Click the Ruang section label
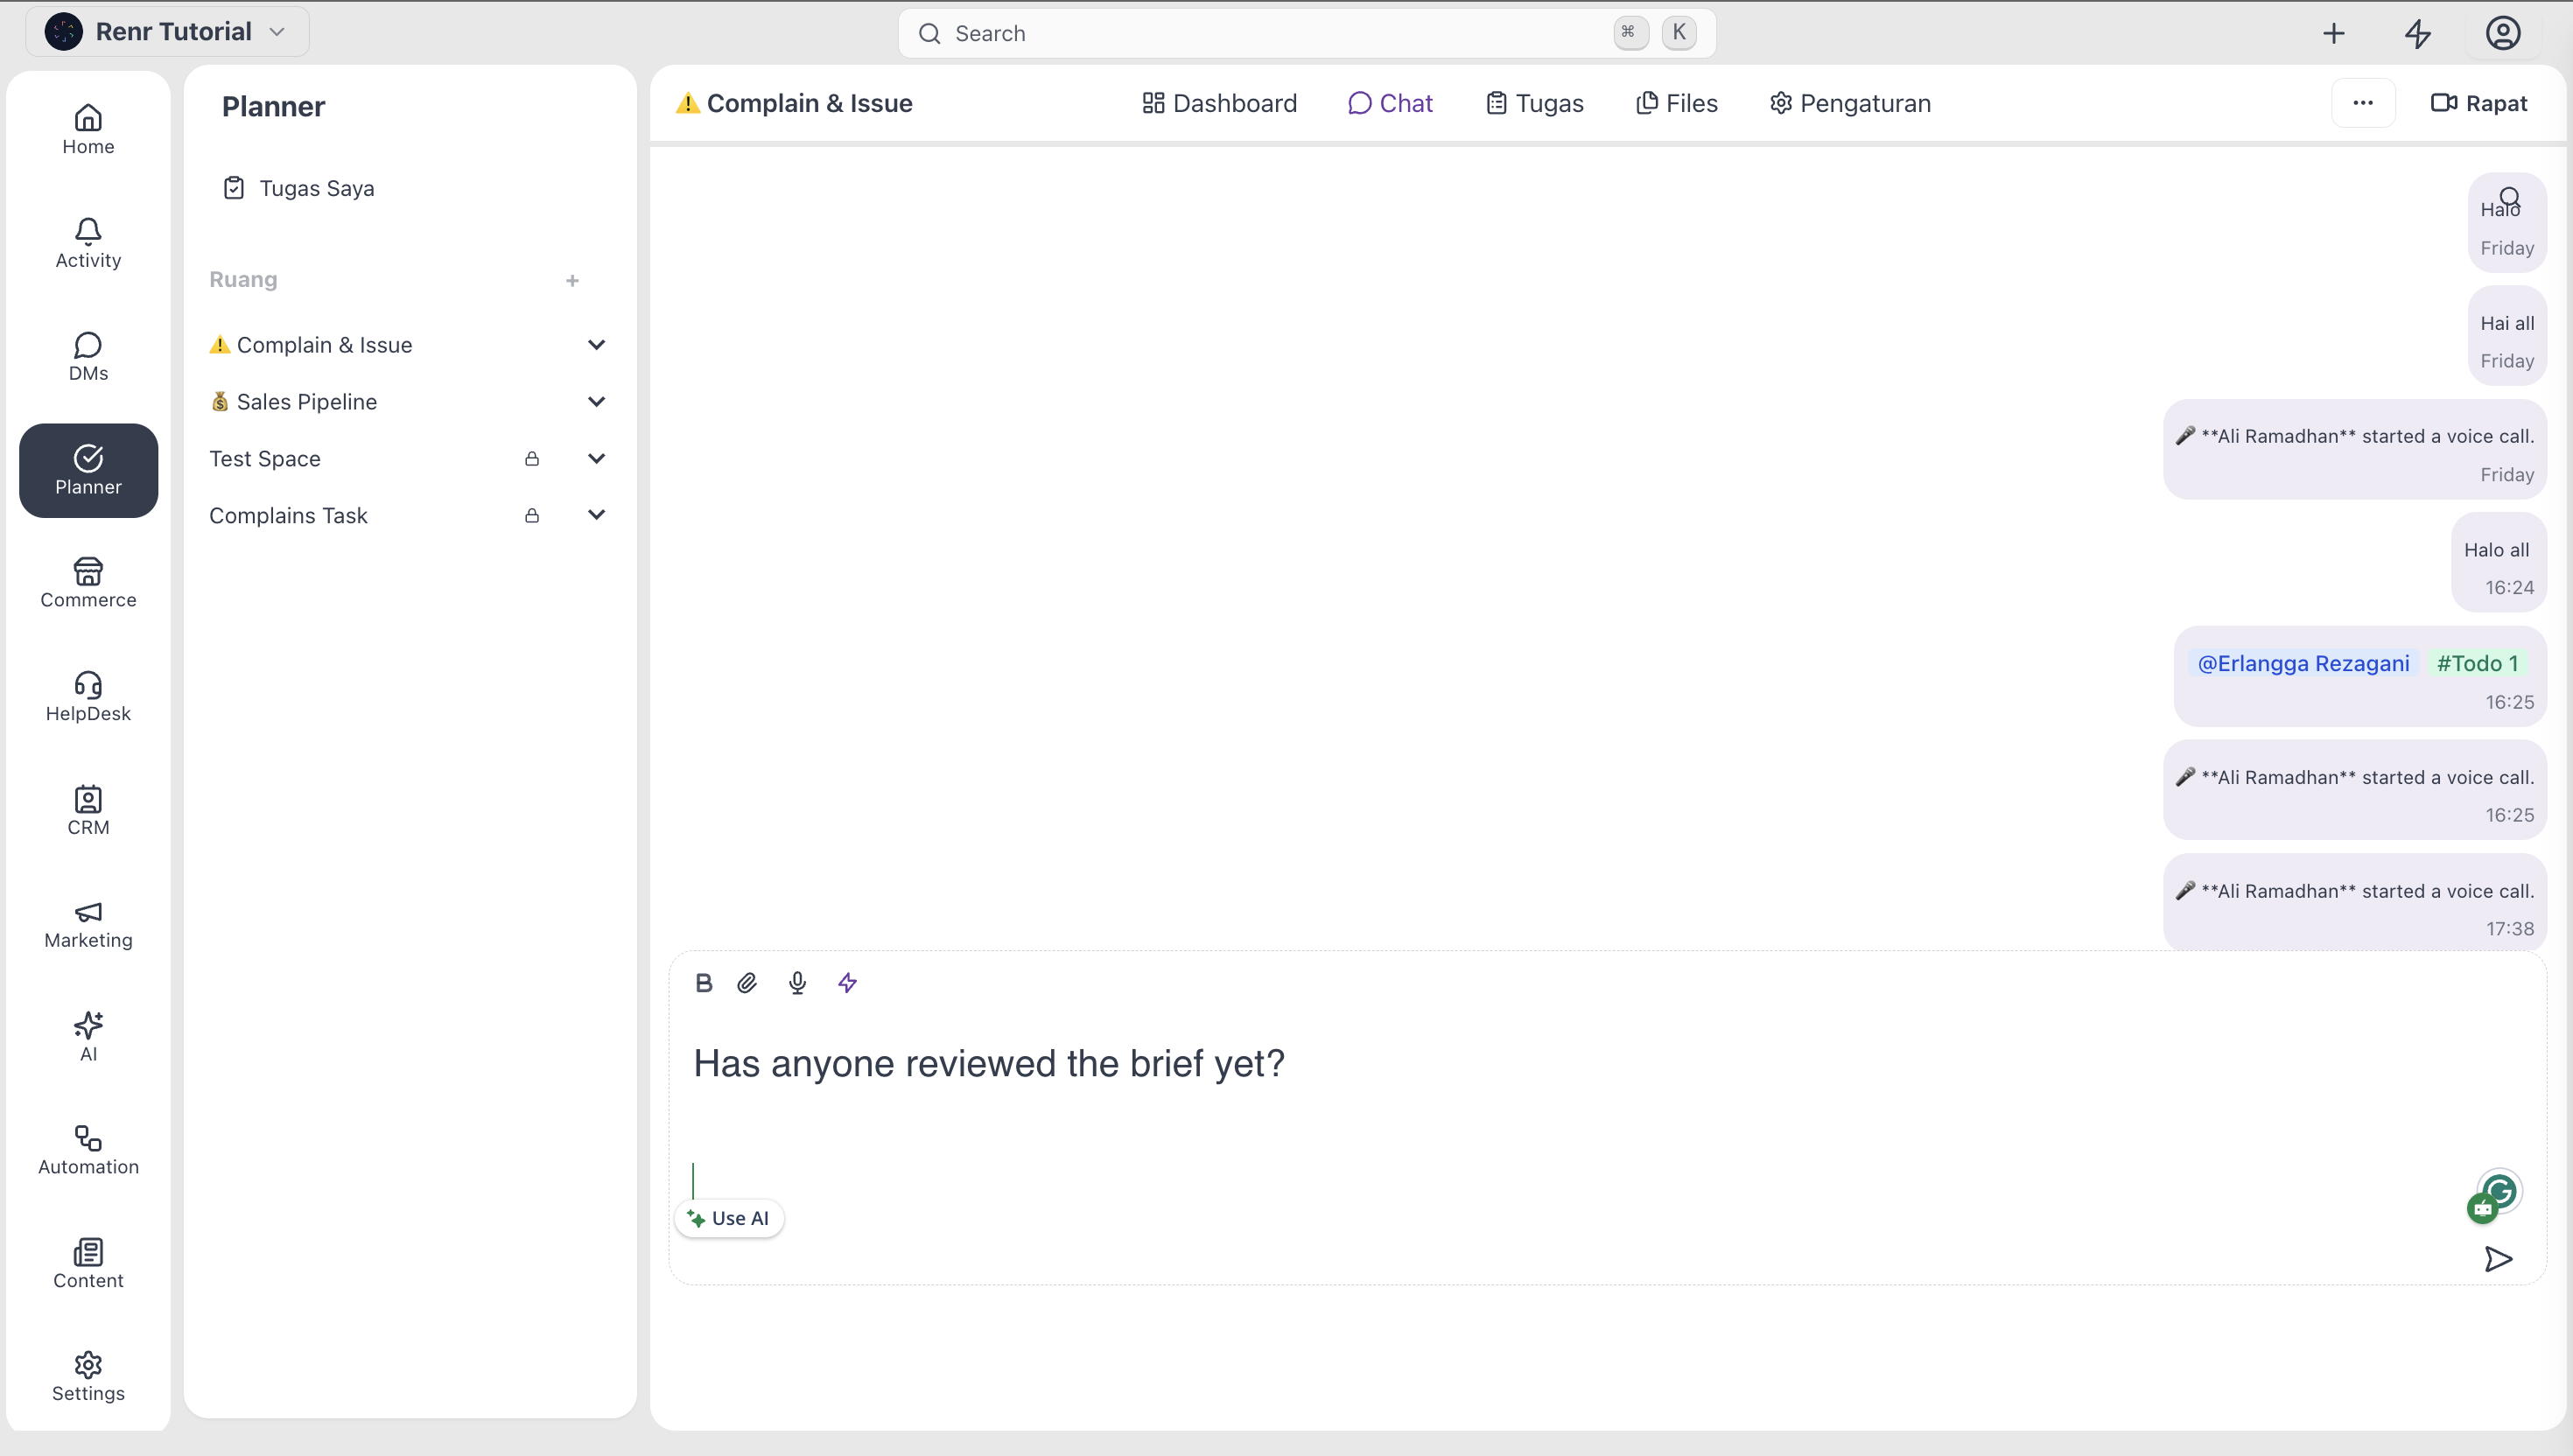Image resolution: width=2573 pixels, height=1456 pixels. click(243, 280)
